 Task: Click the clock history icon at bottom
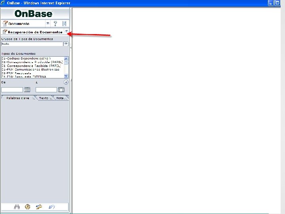point(28,207)
